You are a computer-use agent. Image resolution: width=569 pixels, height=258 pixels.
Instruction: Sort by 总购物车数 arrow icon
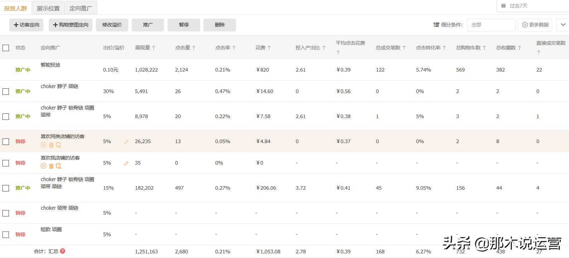tap(484, 48)
